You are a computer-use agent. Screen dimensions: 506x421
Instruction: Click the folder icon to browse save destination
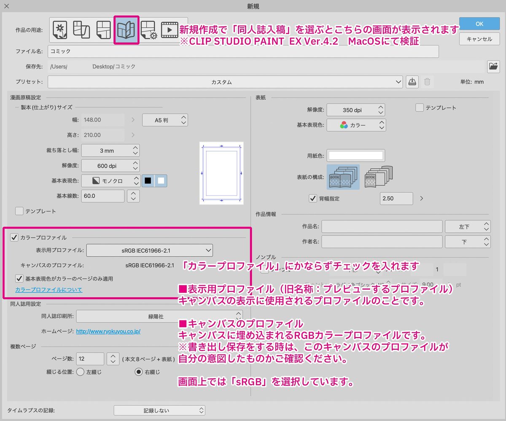493,66
